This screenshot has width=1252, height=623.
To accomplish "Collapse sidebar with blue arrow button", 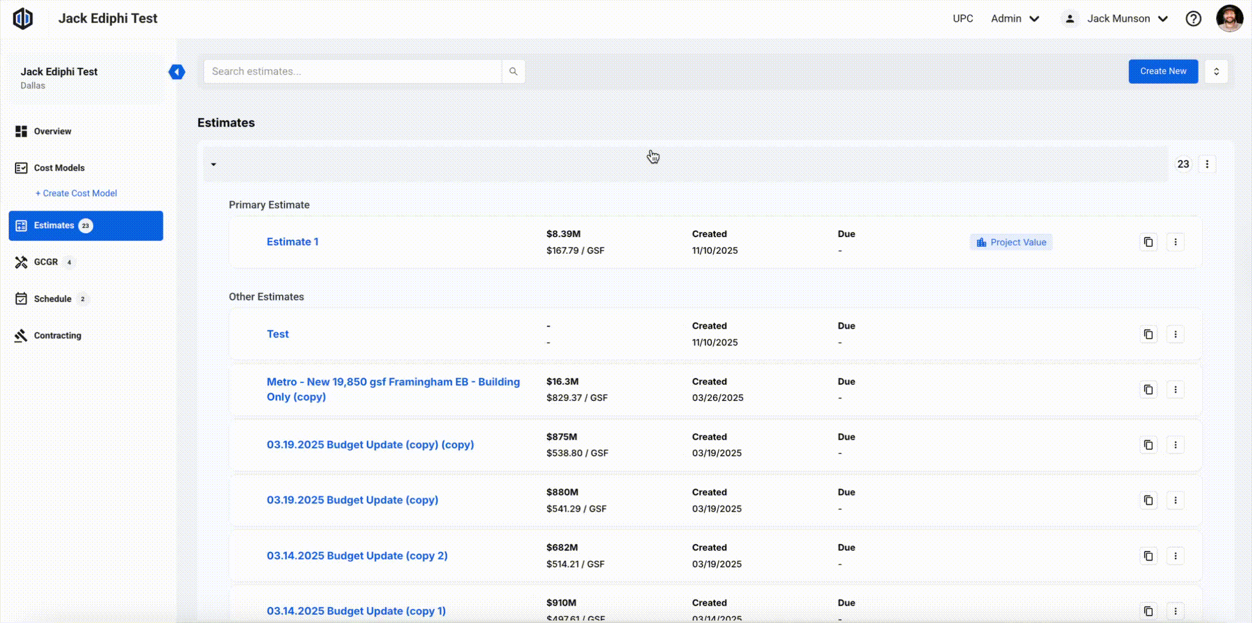I will [177, 72].
